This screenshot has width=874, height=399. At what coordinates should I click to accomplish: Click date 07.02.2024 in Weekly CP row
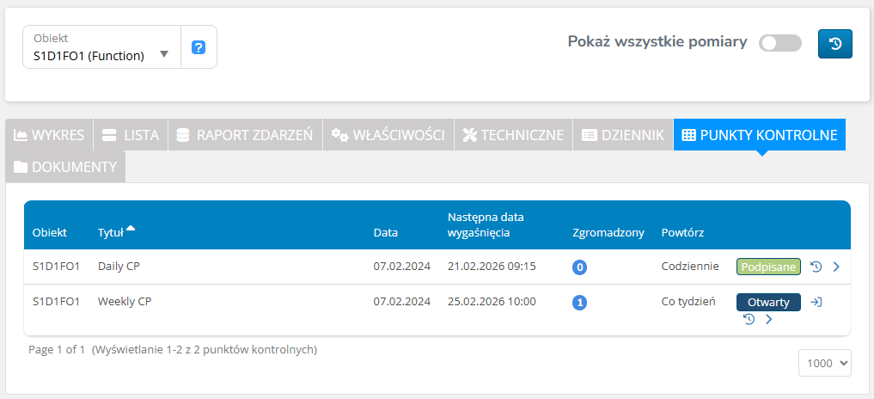coord(402,301)
